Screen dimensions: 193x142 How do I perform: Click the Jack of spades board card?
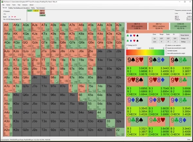pos(9,17)
